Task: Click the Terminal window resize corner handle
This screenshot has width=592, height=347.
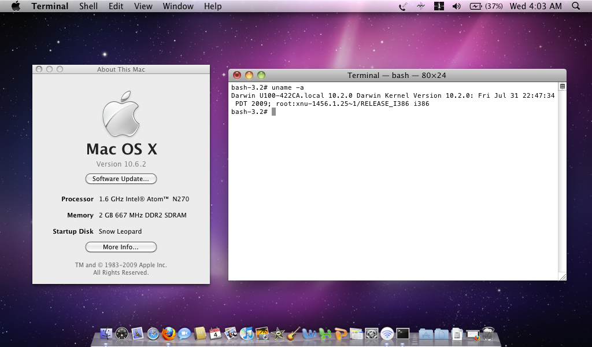Action: (x=563, y=277)
